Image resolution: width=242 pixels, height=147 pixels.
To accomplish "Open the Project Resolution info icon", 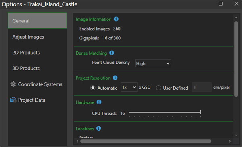I will [x=115, y=78].
